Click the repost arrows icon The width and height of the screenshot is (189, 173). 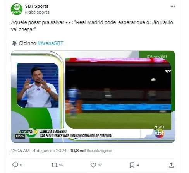54,165
